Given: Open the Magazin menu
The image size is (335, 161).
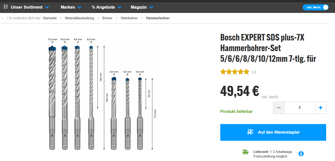Looking at the screenshot, I should (x=142, y=7).
